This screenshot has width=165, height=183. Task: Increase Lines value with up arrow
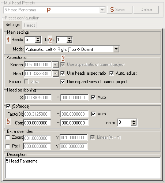[x=69, y=38]
